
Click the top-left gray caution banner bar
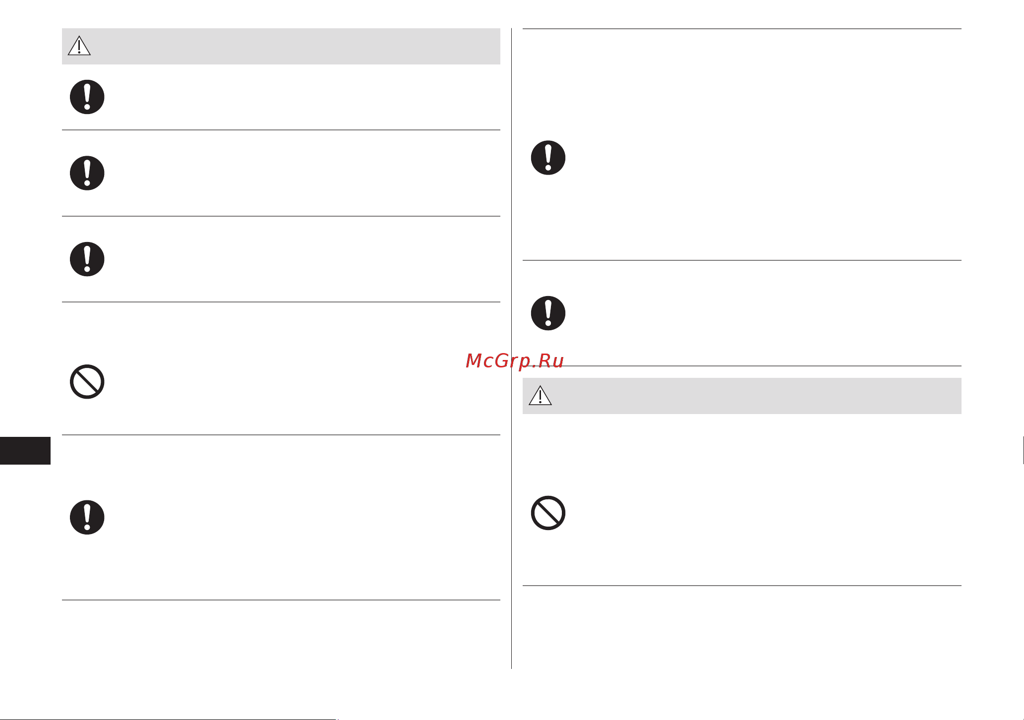(281, 46)
